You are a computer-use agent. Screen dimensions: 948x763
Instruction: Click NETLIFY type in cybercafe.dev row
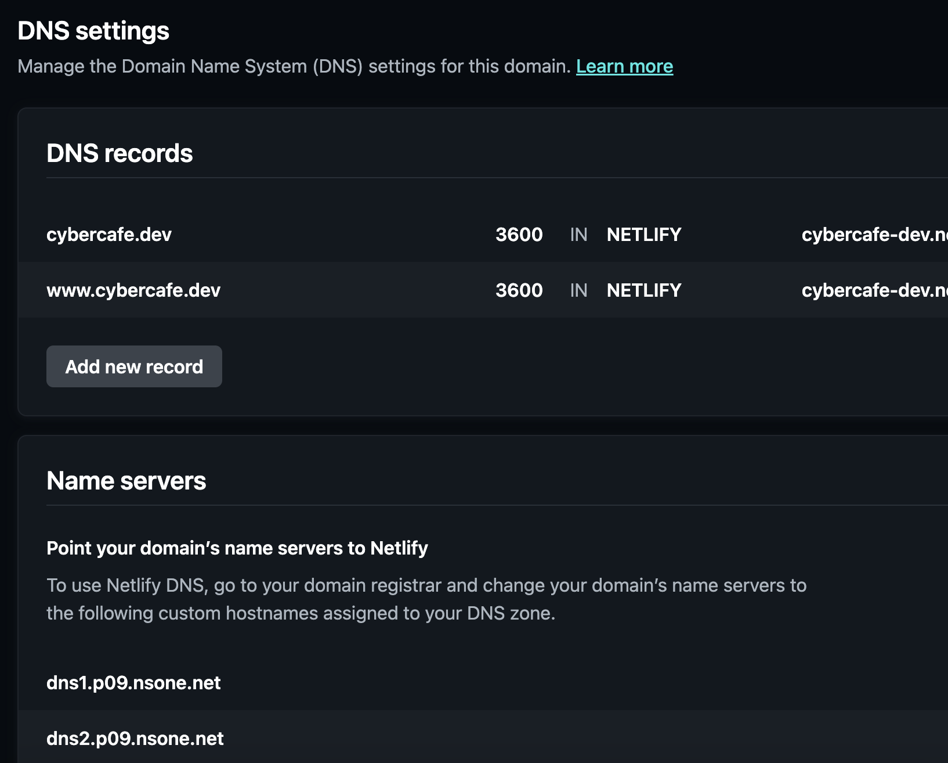pos(644,235)
